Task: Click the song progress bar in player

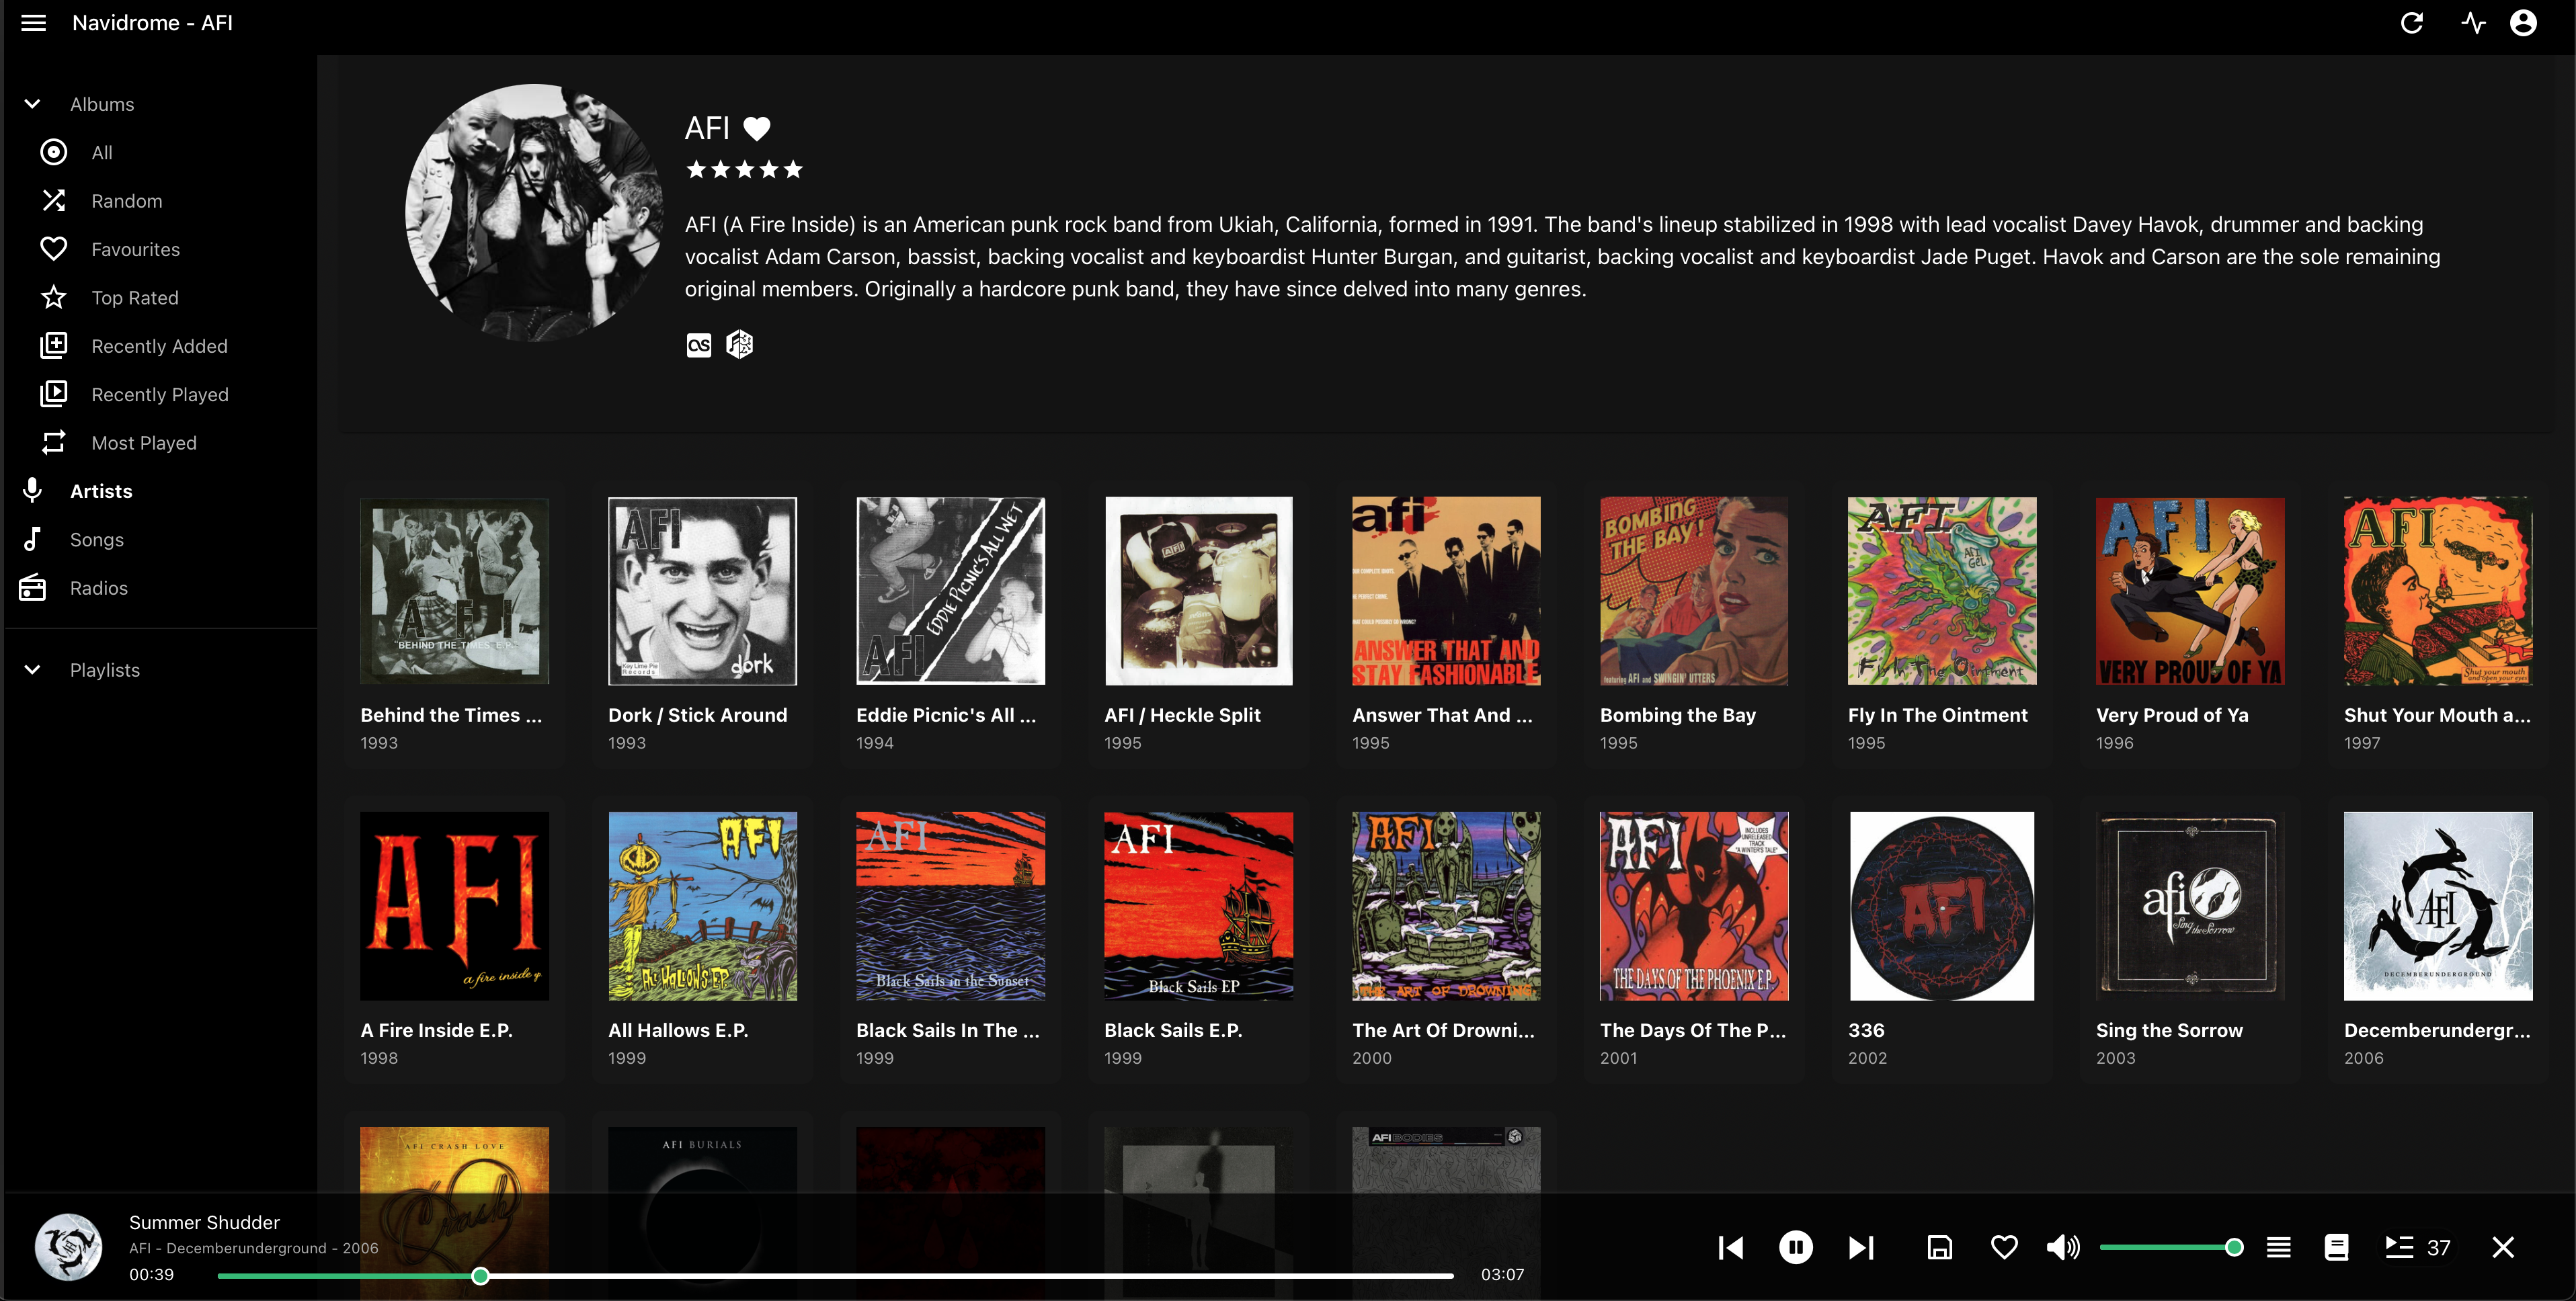Action: 835,1276
